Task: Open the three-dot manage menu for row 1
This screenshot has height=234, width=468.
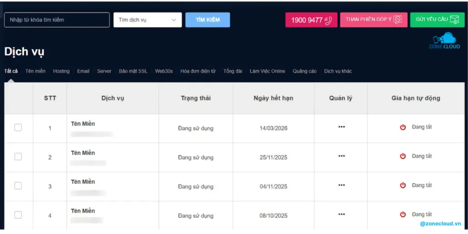Action: 341,127
